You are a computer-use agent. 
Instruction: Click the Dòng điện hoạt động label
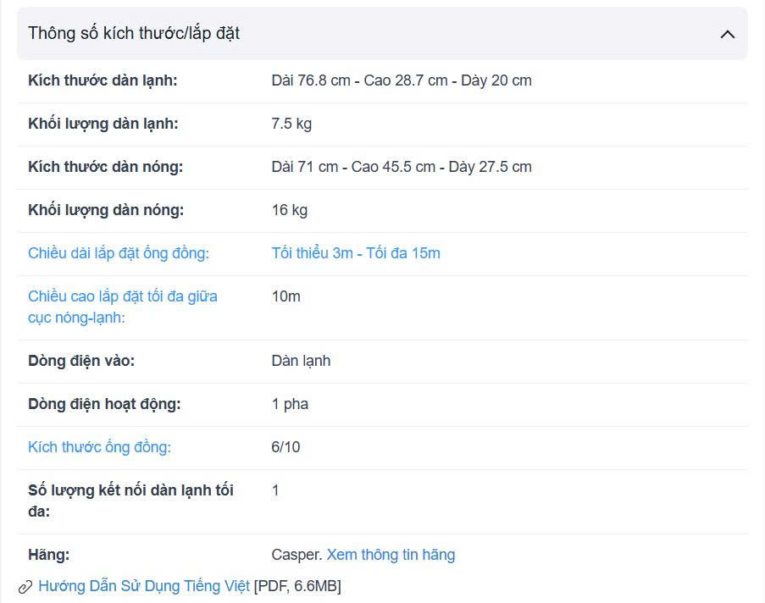pos(104,404)
